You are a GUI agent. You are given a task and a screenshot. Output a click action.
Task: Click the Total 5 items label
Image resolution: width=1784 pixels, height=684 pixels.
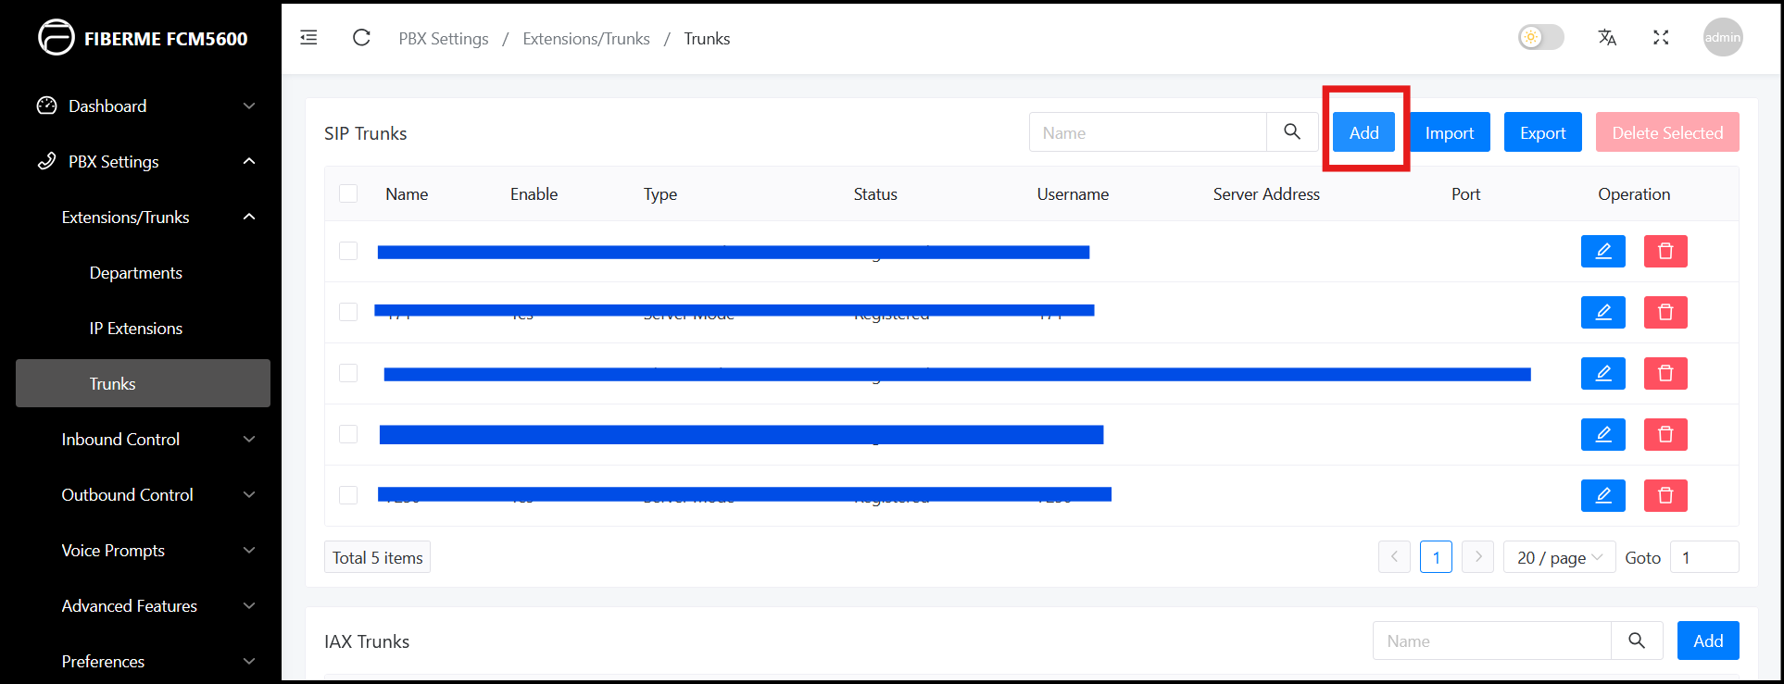coord(377,557)
